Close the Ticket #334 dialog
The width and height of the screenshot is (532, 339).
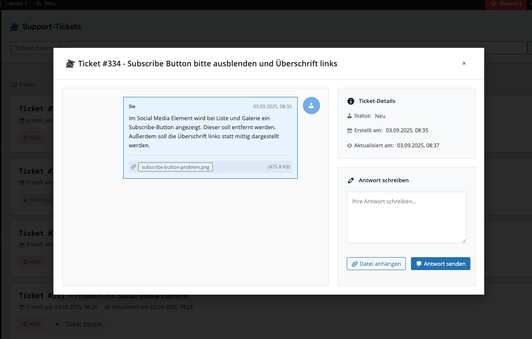point(464,63)
